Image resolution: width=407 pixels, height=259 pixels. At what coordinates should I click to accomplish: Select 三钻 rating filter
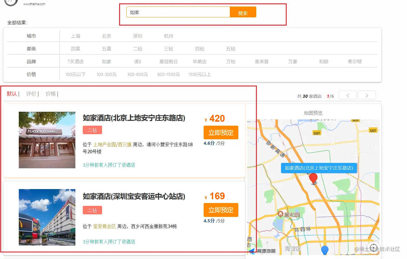click(169, 49)
